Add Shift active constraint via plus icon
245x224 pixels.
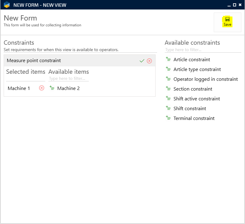tap(168, 99)
